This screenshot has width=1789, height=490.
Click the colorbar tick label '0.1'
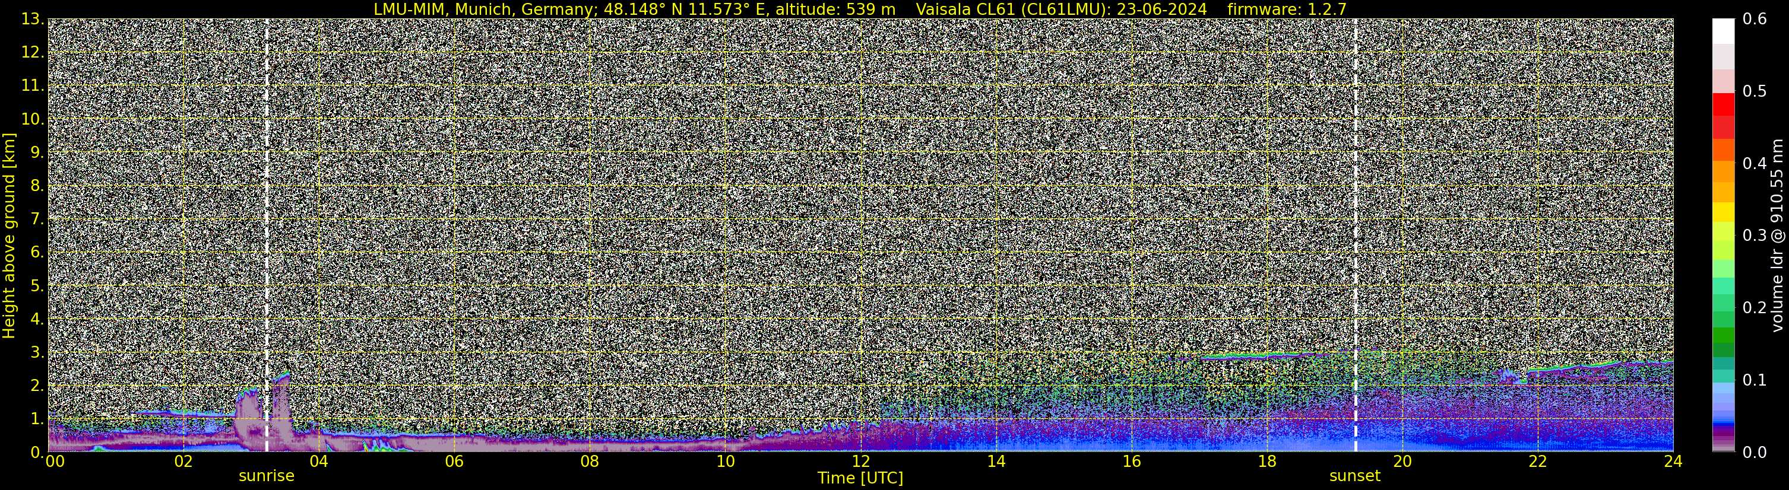[1755, 380]
